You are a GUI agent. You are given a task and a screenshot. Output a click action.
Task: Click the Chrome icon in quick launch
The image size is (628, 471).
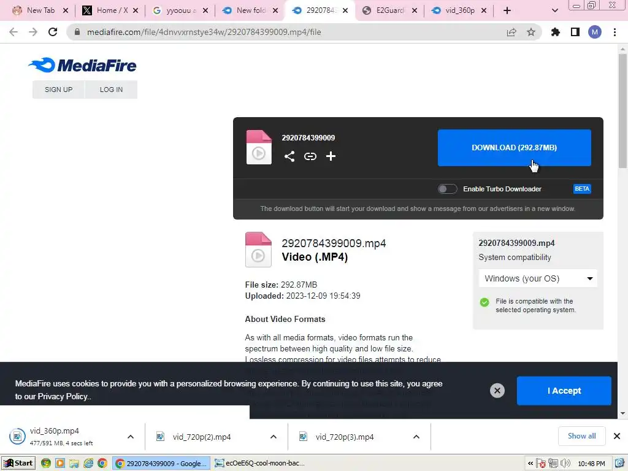tap(102, 464)
